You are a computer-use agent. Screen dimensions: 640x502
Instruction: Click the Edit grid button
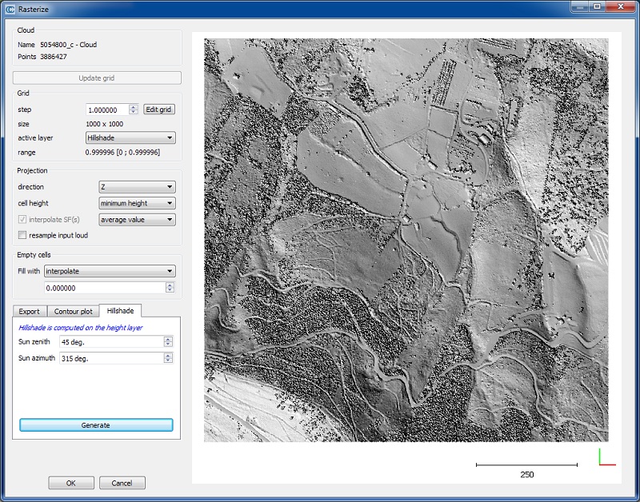pos(158,110)
